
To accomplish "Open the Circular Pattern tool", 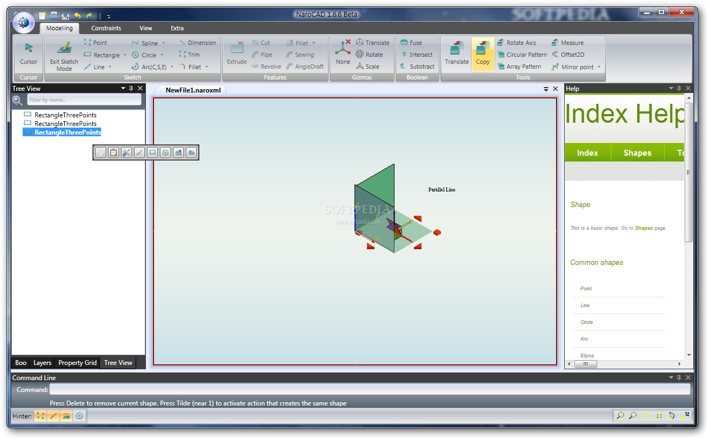I will pyautogui.click(x=522, y=55).
